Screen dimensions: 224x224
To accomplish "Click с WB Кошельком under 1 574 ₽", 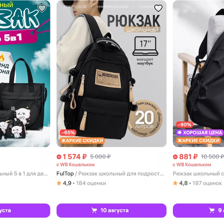I will pos(75,165).
